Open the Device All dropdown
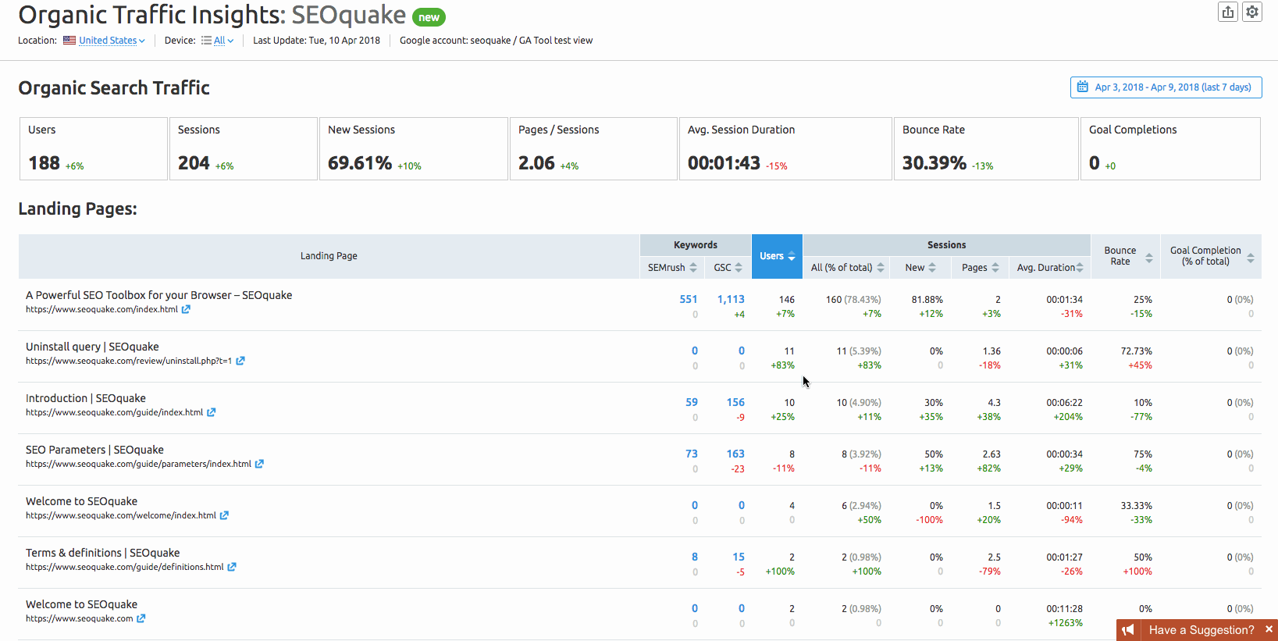Image resolution: width=1278 pixels, height=641 pixels. [223, 41]
